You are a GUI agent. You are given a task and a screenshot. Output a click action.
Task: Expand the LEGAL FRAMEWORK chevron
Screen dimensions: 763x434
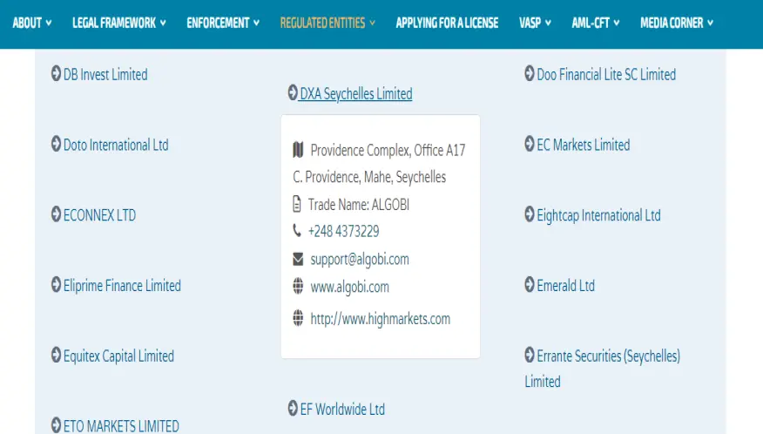pyautogui.click(x=163, y=23)
